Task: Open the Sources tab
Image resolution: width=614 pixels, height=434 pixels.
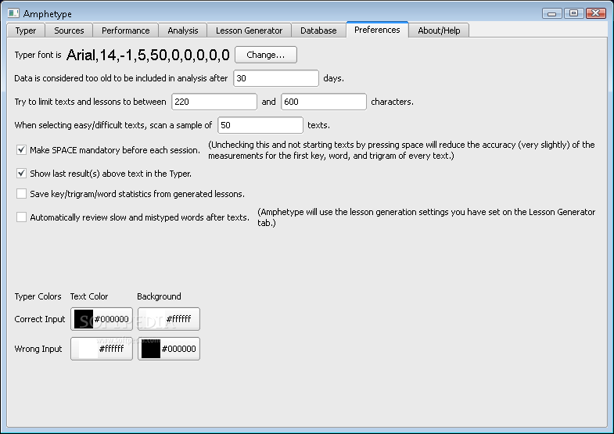Action: [69, 30]
